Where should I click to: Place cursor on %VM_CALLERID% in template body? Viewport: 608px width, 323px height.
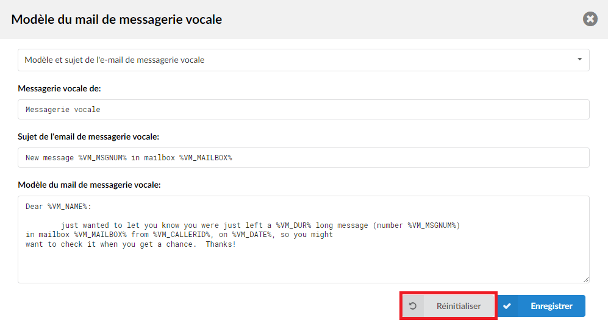pyautogui.click(x=182, y=235)
